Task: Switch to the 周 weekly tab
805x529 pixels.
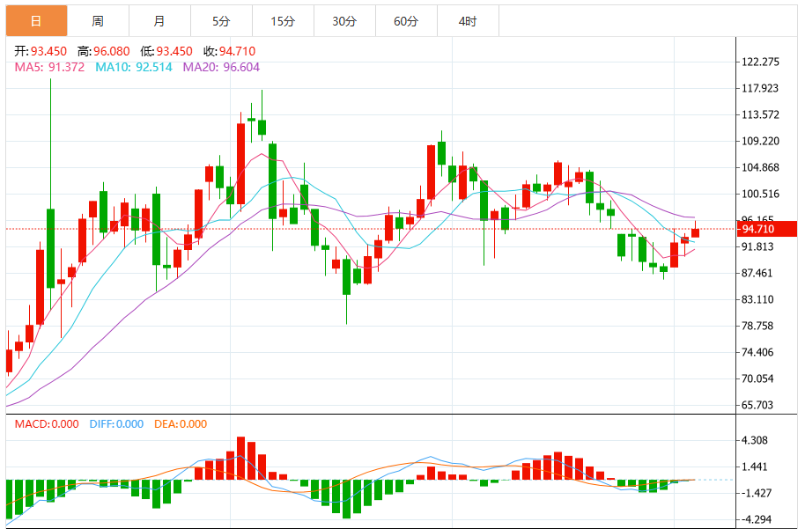Action: pos(98,21)
